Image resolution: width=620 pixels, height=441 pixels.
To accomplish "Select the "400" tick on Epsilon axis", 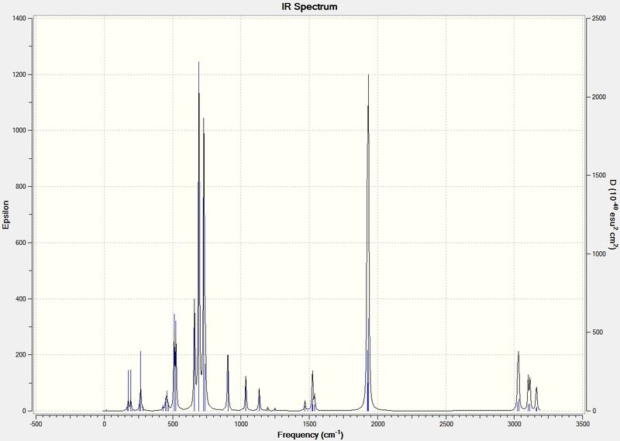I will tap(22, 299).
